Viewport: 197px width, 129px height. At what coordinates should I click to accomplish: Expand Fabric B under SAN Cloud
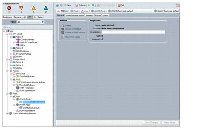[11, 48]
